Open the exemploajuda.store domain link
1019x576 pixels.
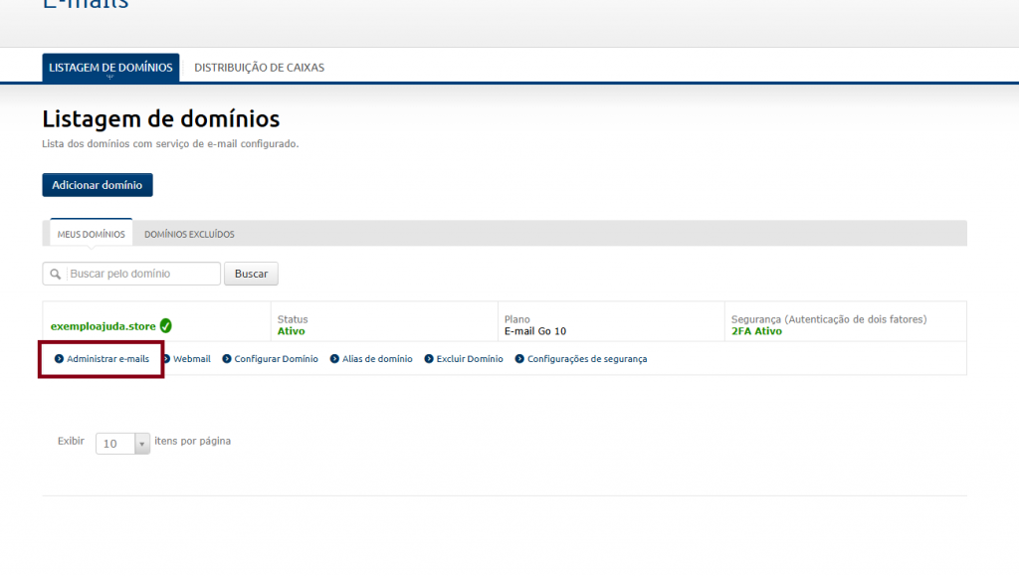(x=103, y=326)
